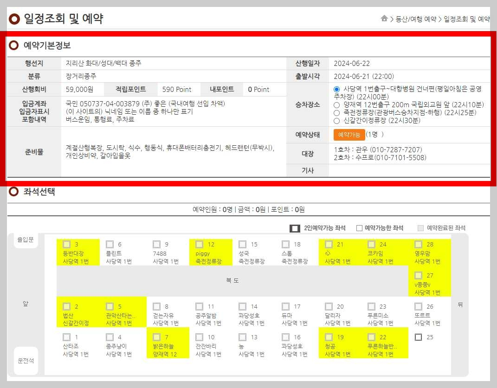Check seat 1 산타조 checkbox

[66, 337]
